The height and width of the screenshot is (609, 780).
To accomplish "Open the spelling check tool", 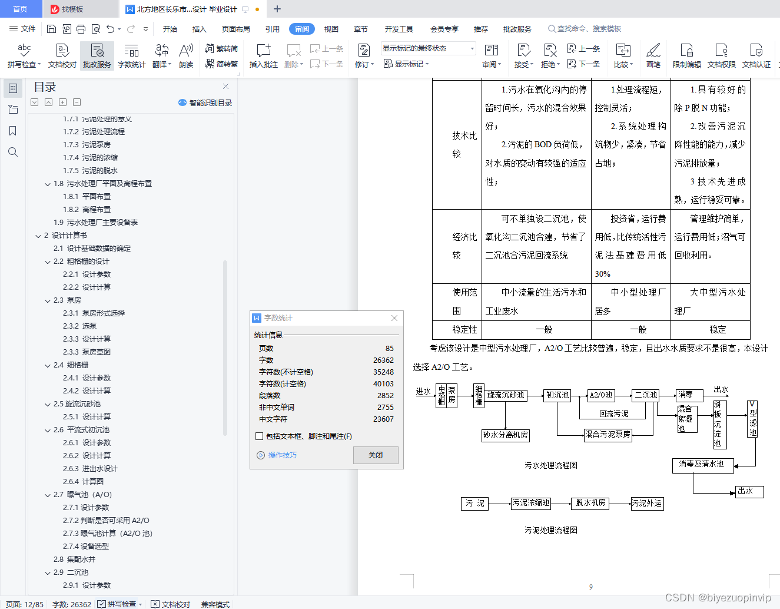I will (24, 56).
